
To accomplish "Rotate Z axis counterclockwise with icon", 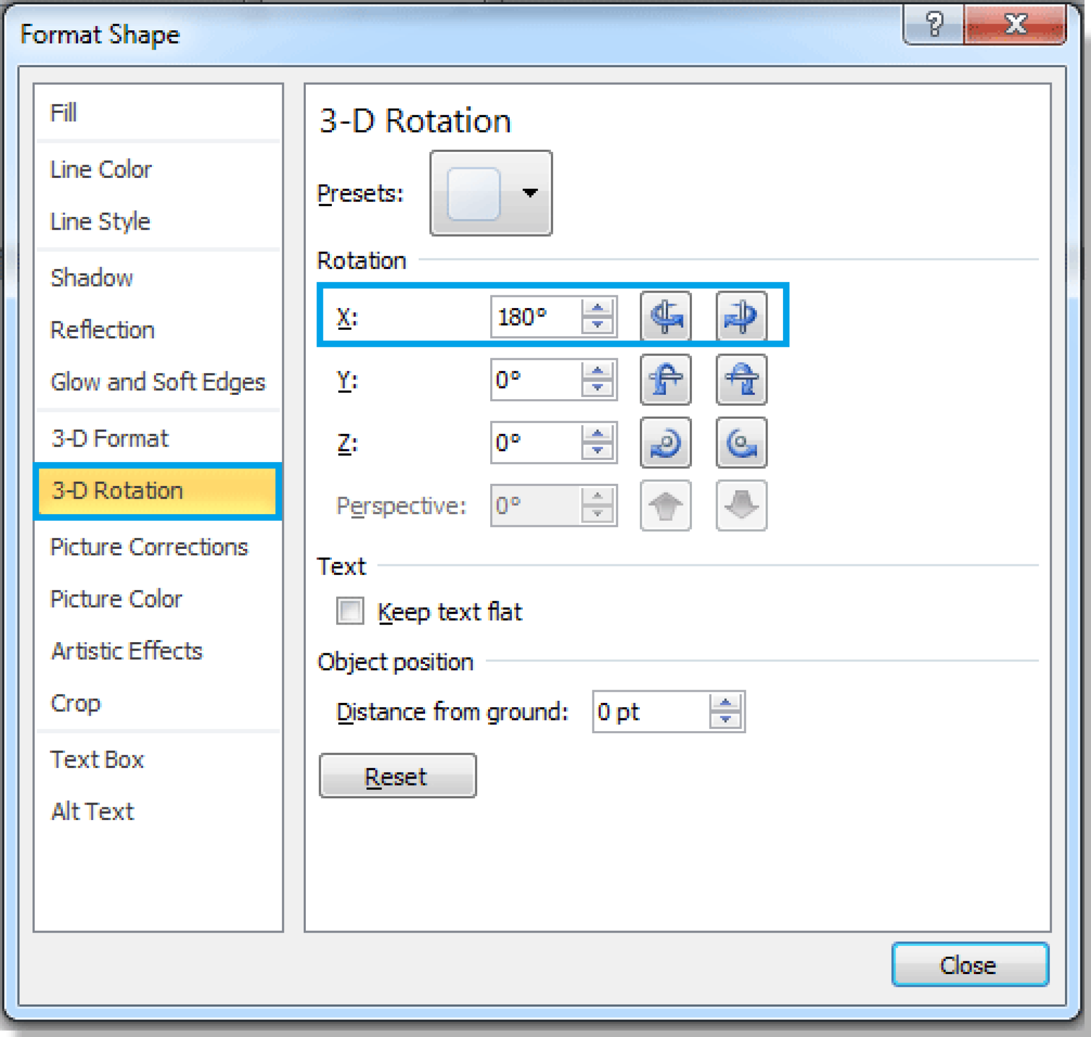I will click(665, 443).
